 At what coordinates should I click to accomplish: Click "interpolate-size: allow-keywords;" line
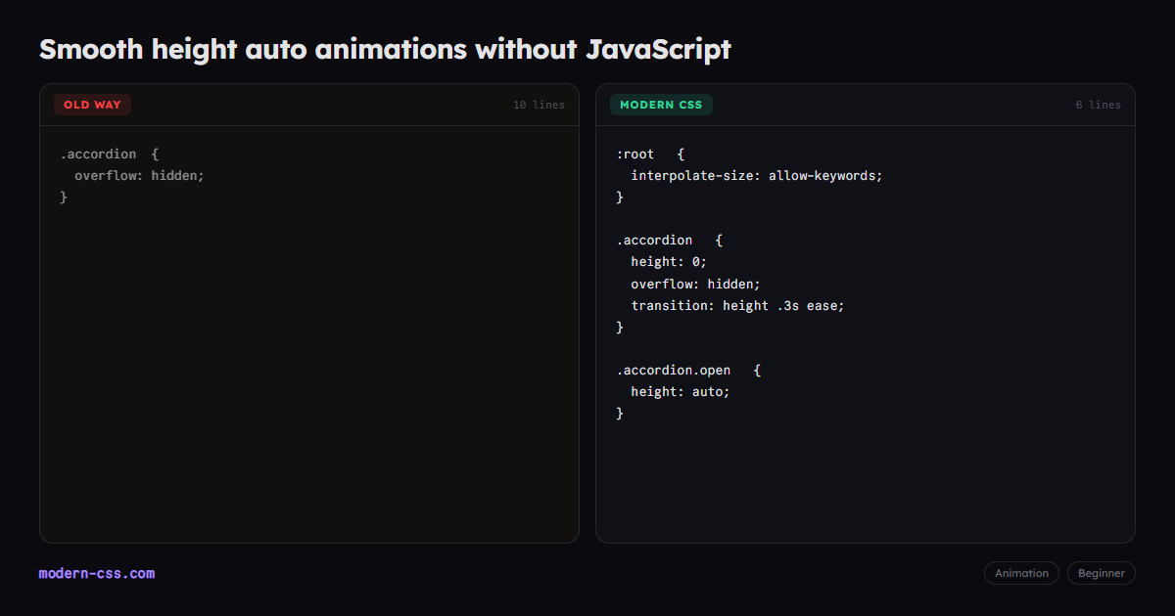coord(757,175)
